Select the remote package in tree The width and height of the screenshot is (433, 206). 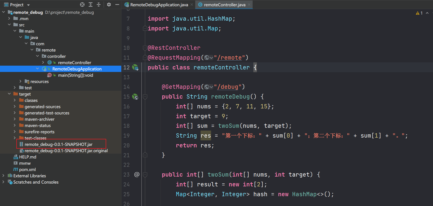click(x=49, y=50)
